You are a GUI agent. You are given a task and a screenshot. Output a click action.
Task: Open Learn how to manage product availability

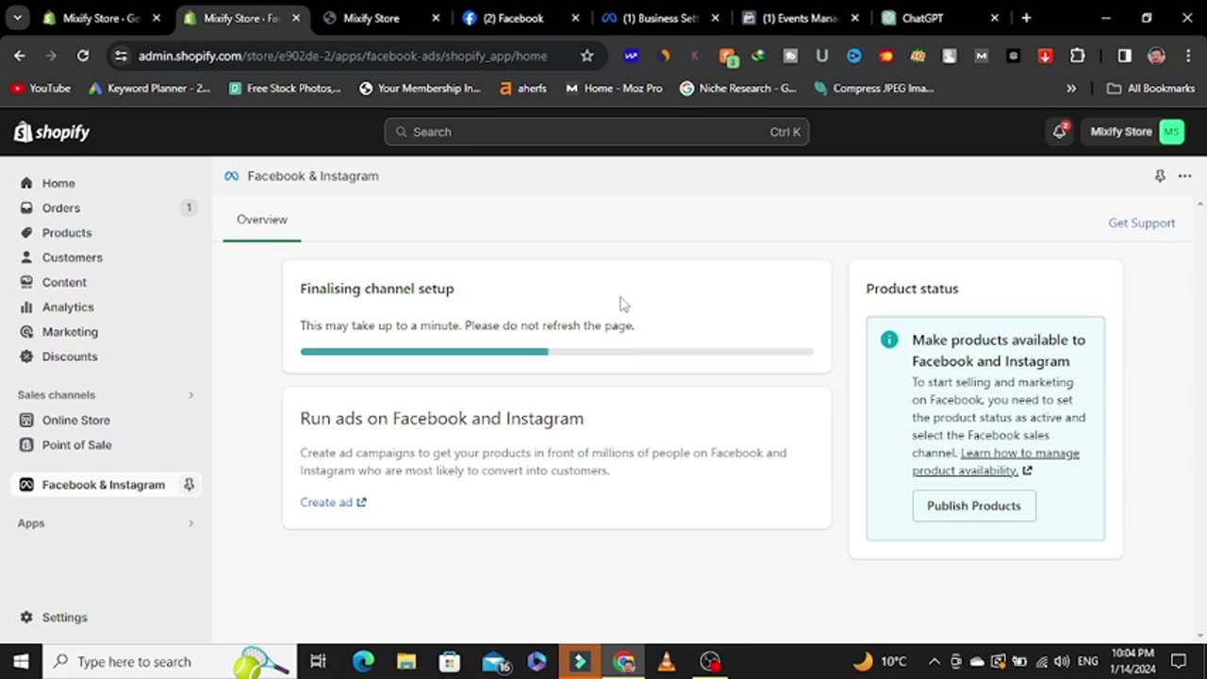pyautogui.click(x=995, y=462)
